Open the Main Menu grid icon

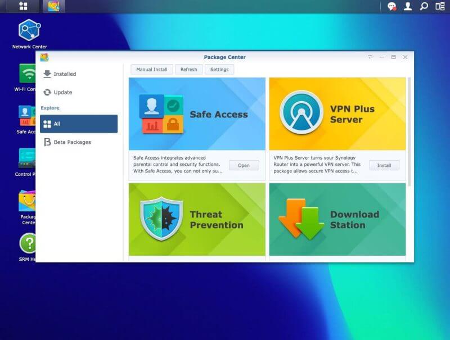click(23, 6)
